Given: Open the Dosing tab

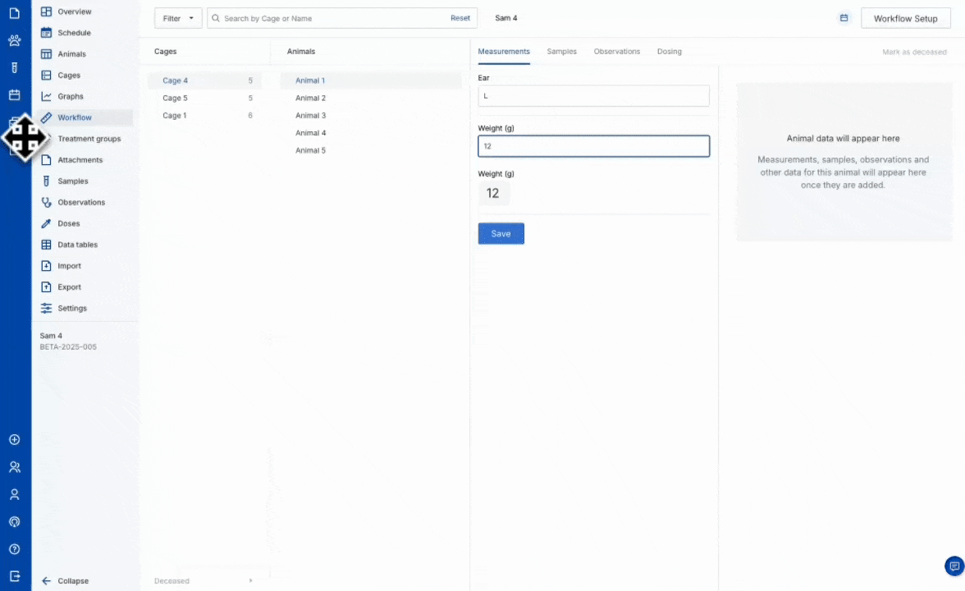Looking at the screenshot, I should [x=669, y=52].
